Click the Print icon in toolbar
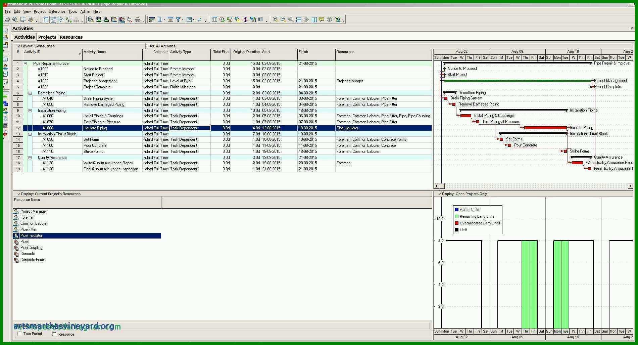Viewport: 638px width, 345px height. coord(7,19)
